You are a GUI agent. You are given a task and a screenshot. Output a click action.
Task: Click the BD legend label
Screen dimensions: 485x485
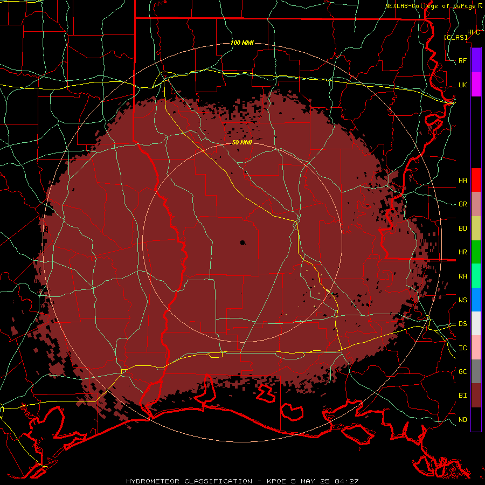click(x=462, y=228)
